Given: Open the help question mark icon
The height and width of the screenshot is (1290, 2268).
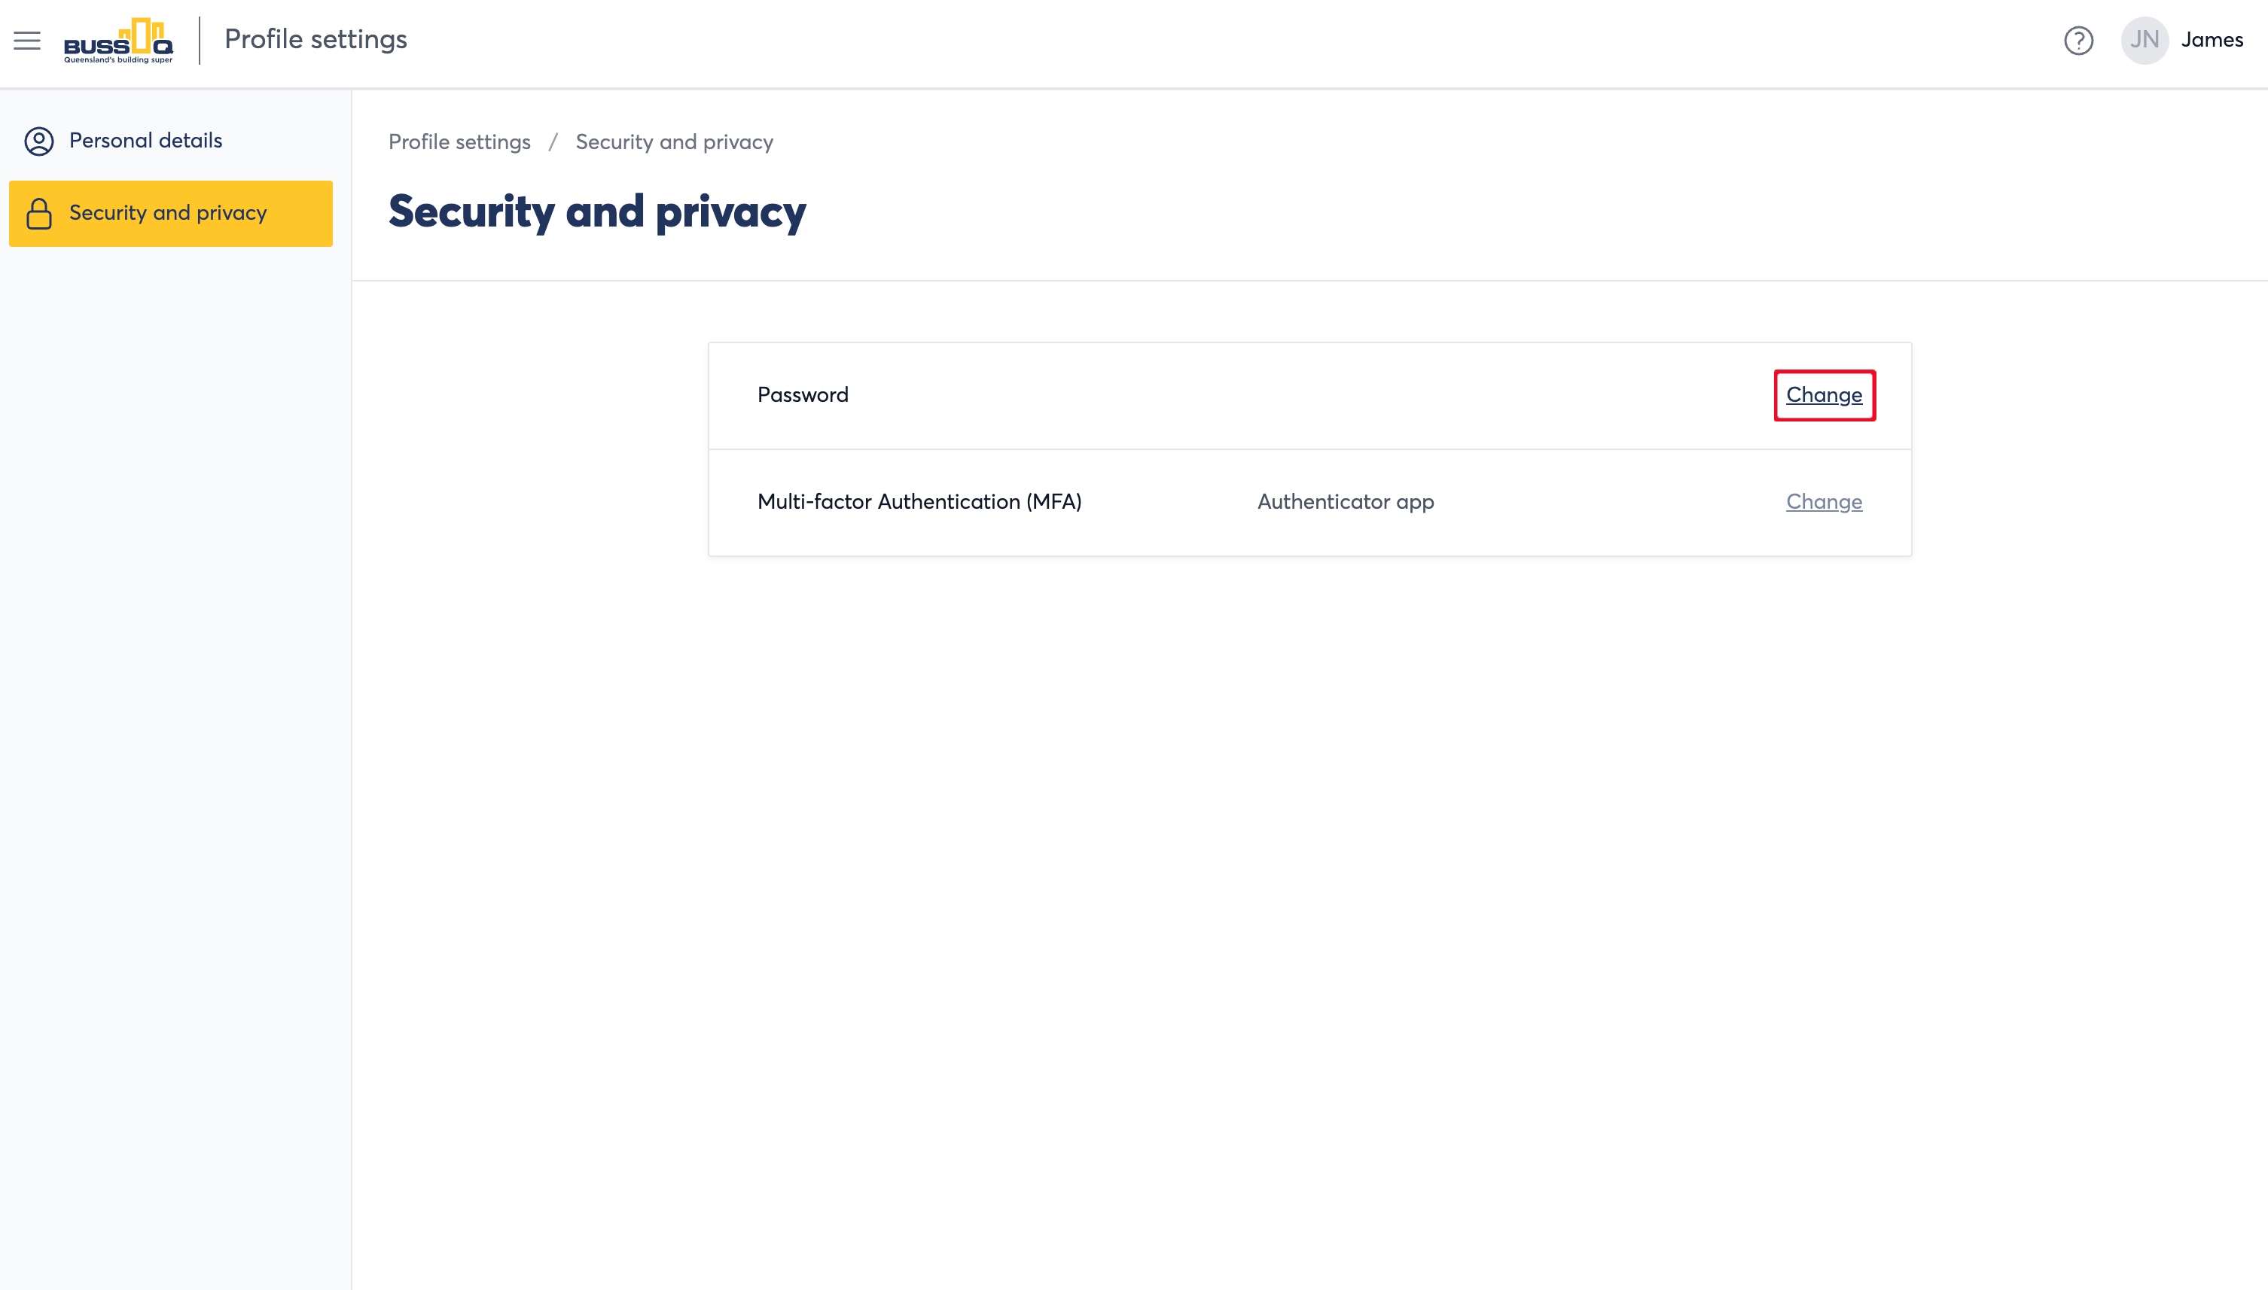Looking at the screenshot, I should (2078, 40).
